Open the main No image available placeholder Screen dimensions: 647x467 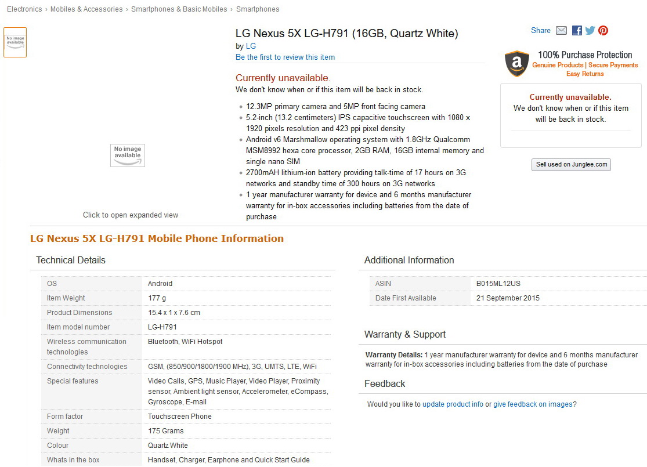point(128,155)
